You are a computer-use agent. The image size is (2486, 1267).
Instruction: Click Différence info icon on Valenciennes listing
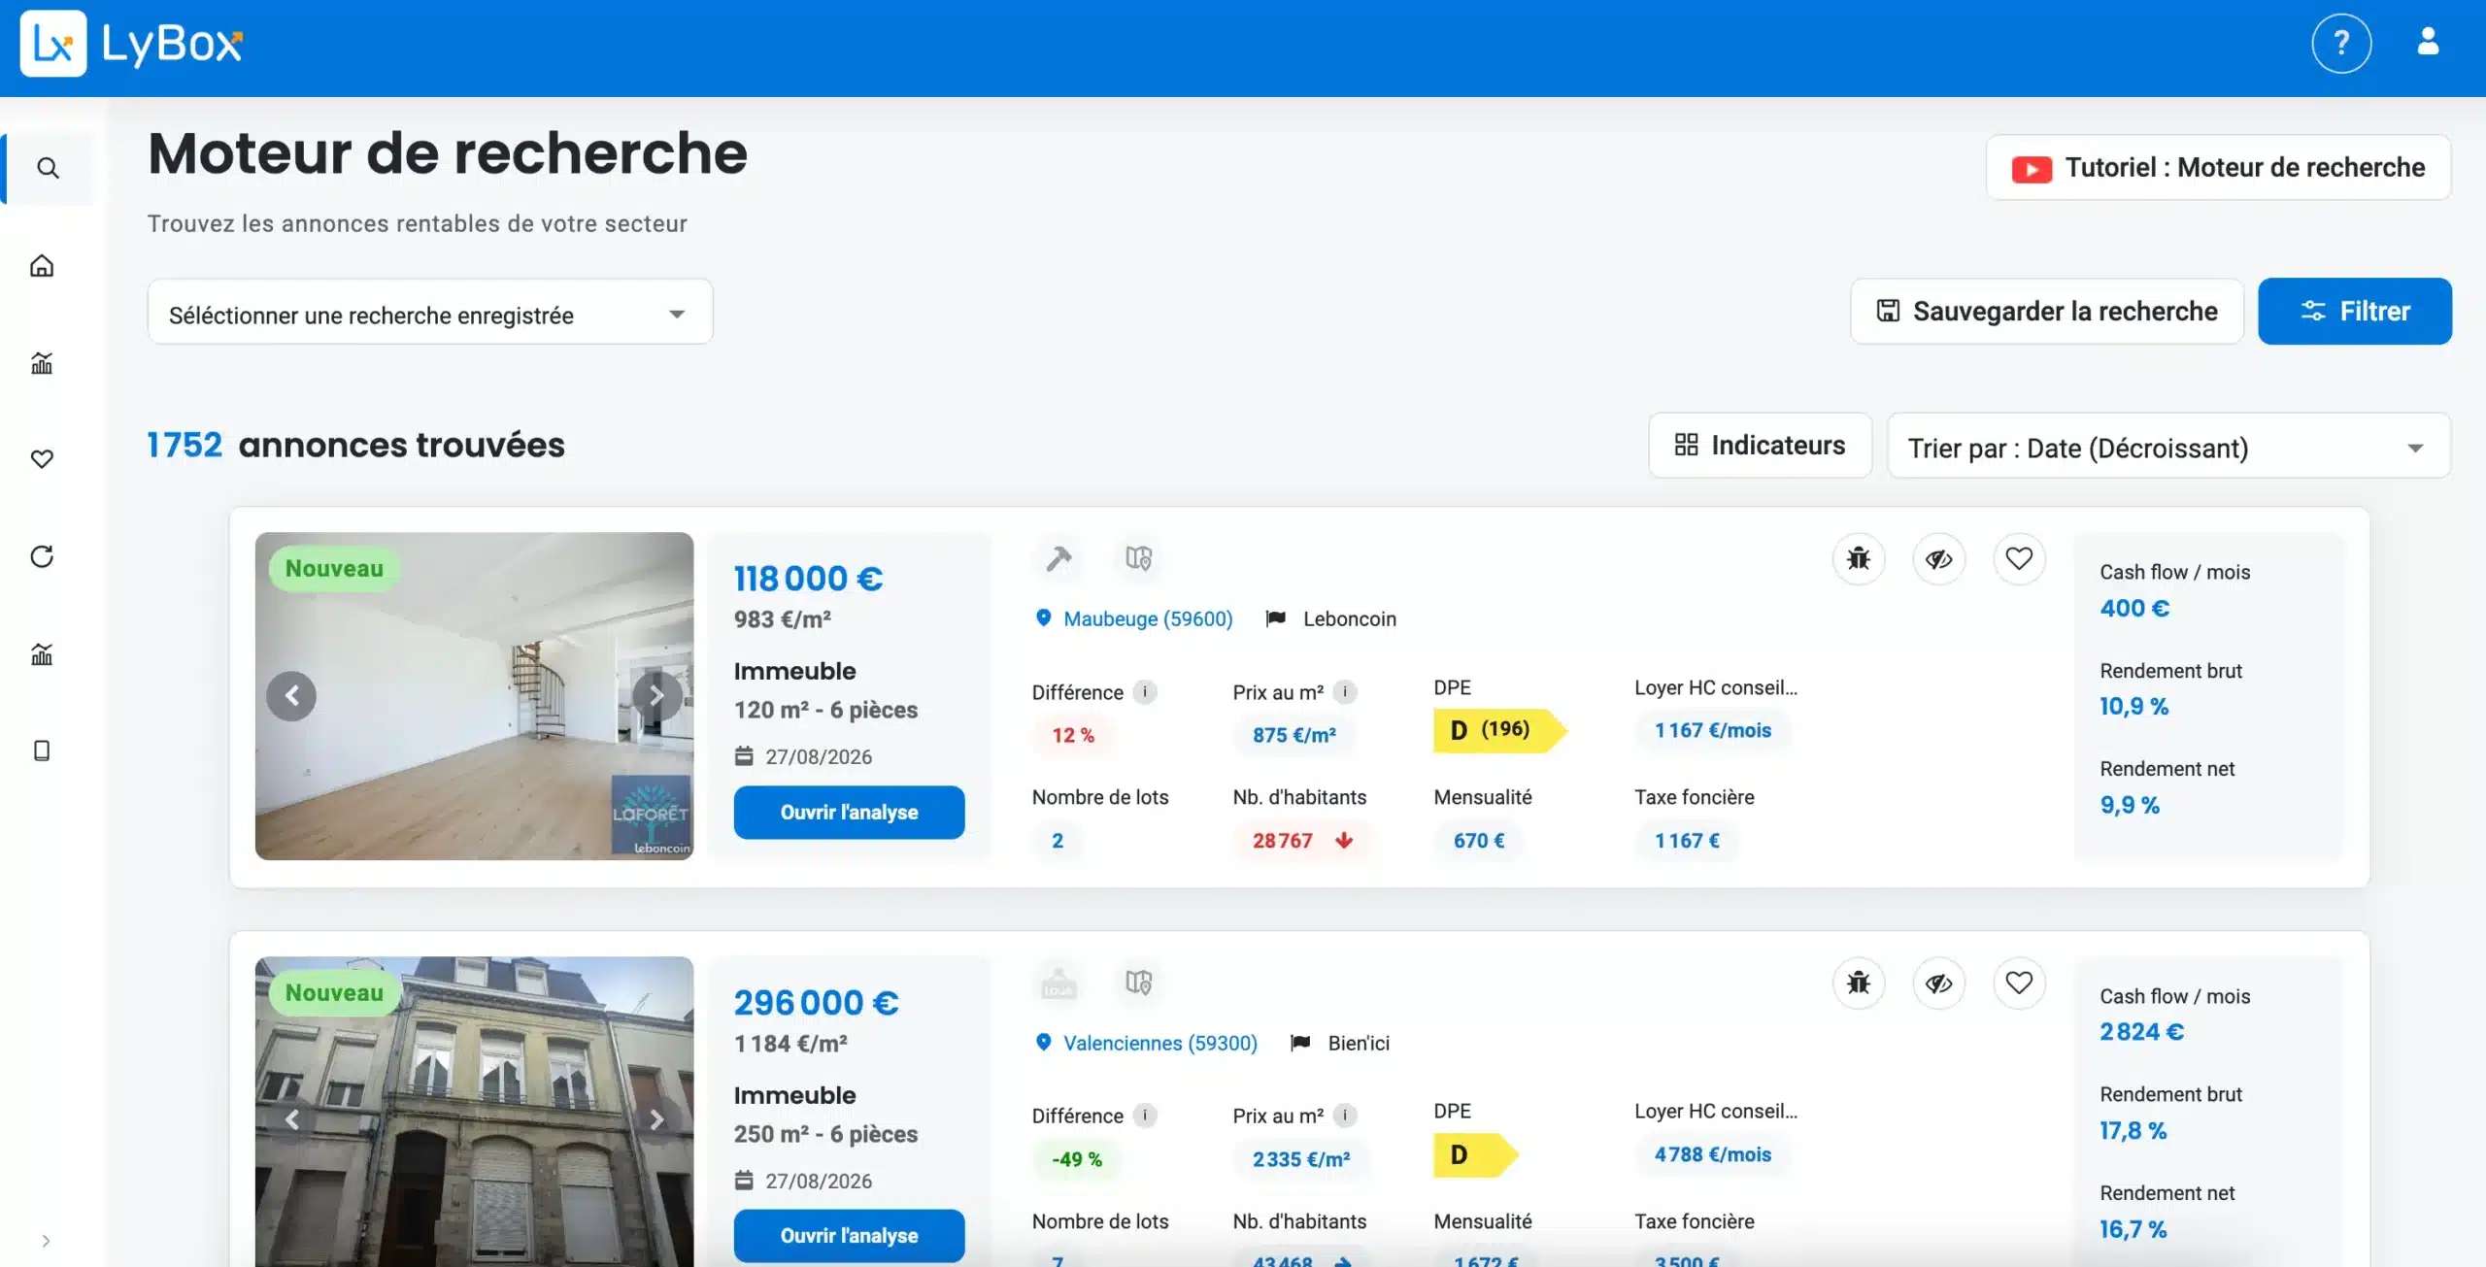tap(1145, 1116)
